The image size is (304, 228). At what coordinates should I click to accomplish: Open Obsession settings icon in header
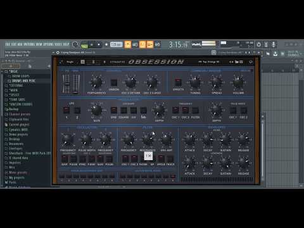251,62
